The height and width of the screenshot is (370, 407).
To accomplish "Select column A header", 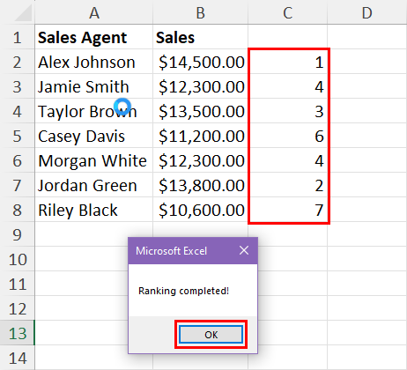I will click(x=94, y=12).
